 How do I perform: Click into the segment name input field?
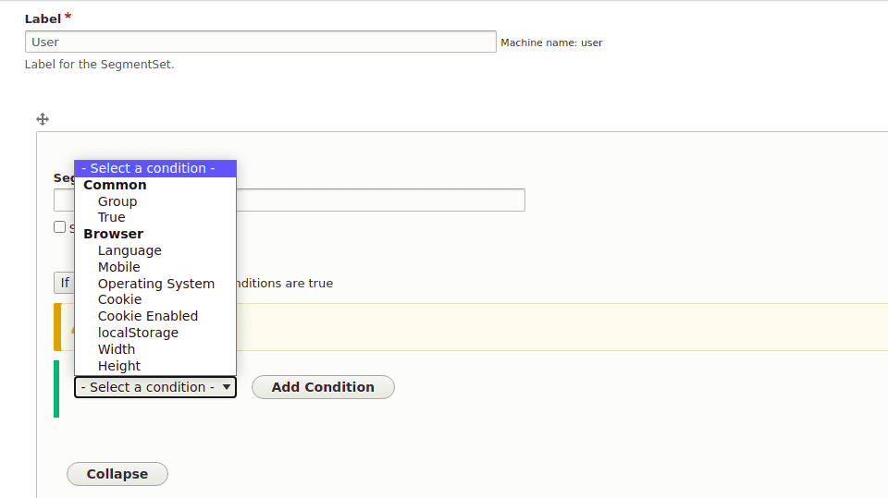pyautogui.click(x=379, y=200)
